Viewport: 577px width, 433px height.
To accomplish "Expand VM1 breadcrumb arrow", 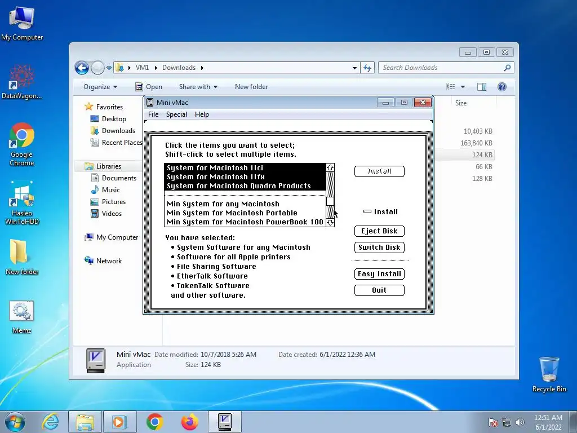I will pos(156,68).
